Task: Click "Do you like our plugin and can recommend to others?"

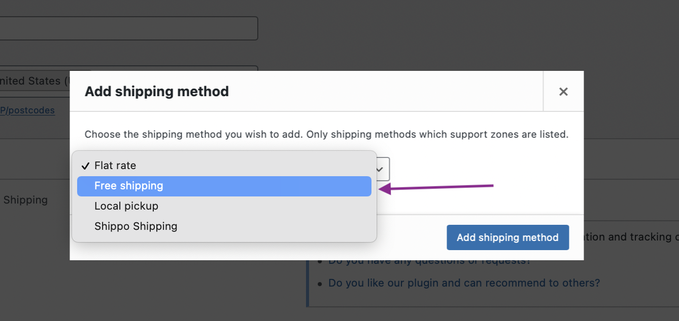Action: pos(464,283)
